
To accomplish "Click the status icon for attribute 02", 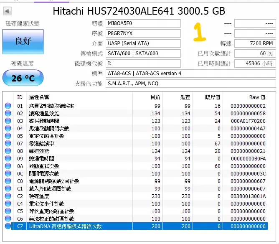I will [8, 113].
